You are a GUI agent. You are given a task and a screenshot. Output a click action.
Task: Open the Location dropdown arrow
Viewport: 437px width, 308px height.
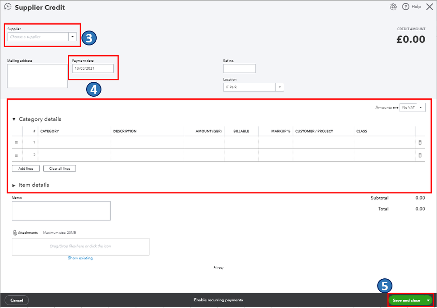(x=280, y=87)
